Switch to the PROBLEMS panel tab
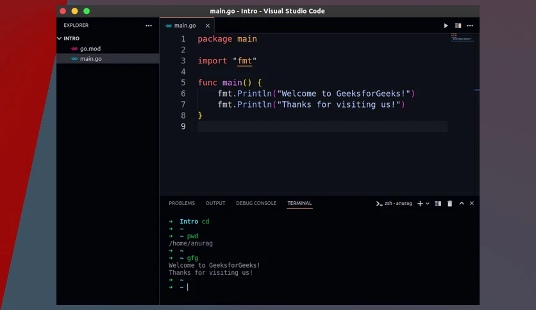This screenshot has width=536, height=310. 181,203
